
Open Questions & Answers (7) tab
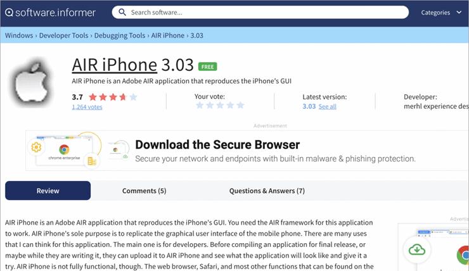pos(267,191)
